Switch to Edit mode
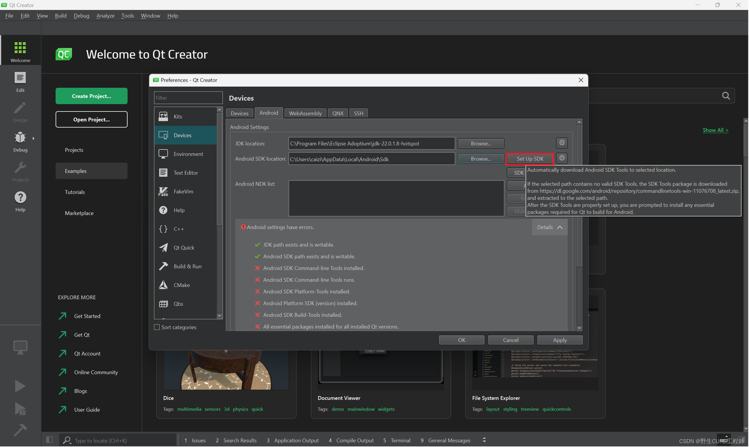The width and height of the screenshot is (749, 447). [20, 82]
